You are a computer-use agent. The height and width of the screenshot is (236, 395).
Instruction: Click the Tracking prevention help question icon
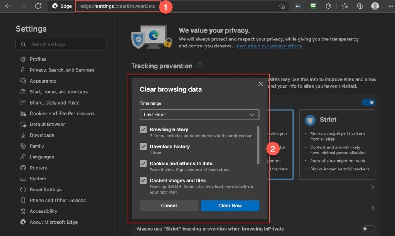pos(199,65)
